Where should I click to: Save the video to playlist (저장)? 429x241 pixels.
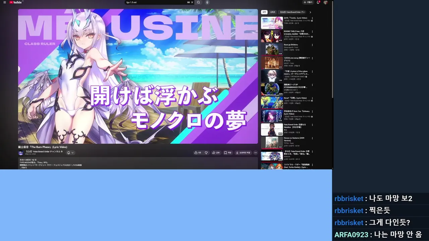228,153
